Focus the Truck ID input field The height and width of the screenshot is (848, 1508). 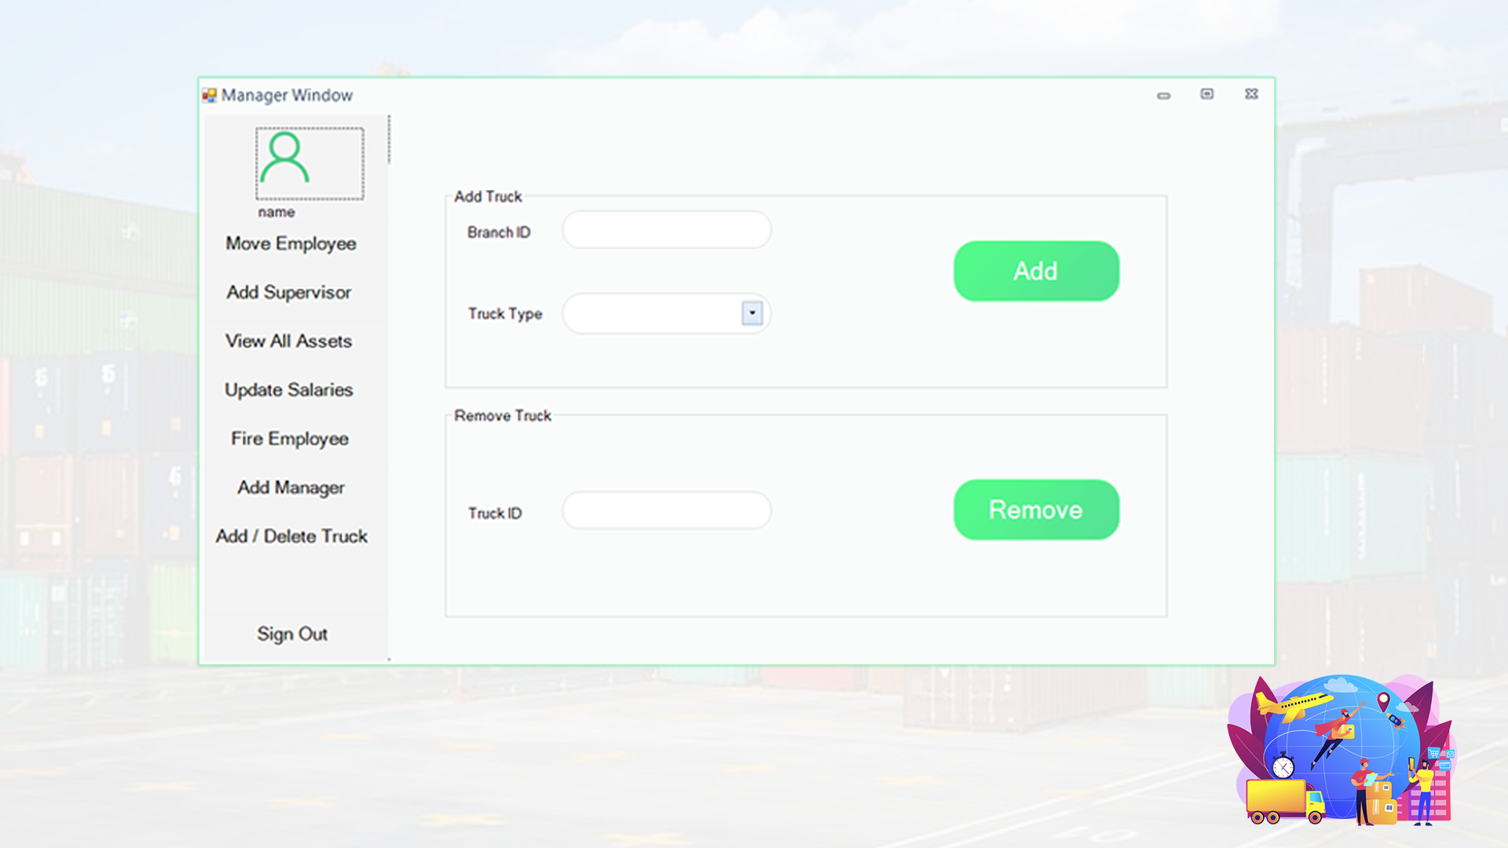click(x=666, y=511)
